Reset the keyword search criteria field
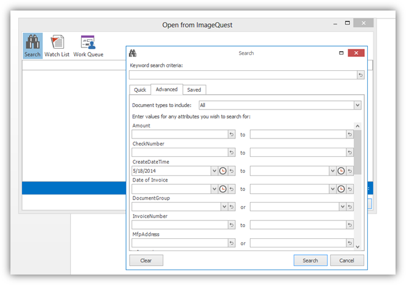The width and height of the screenshot is (406, 285). tap(361, 75)
